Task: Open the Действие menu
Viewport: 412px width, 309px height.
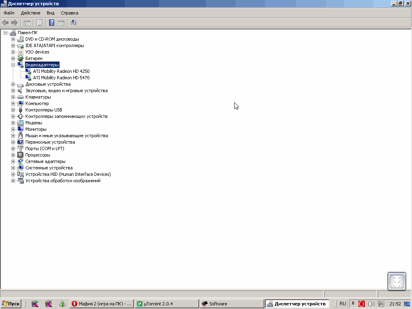Action: coord(30,13)
